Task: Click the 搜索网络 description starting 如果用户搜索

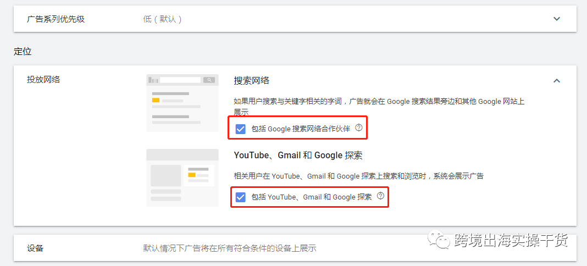Action: [x=380, y=106]
